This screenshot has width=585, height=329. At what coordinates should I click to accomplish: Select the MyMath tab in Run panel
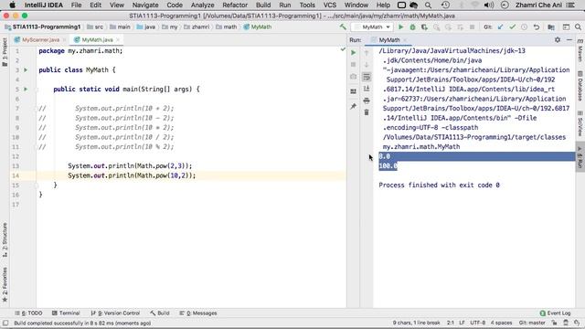(389, 40)
